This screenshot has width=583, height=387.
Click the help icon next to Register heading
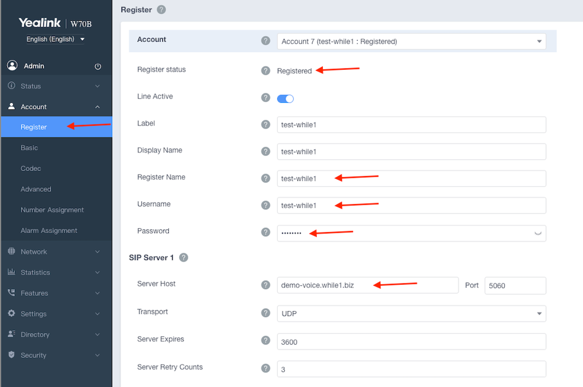161,10
